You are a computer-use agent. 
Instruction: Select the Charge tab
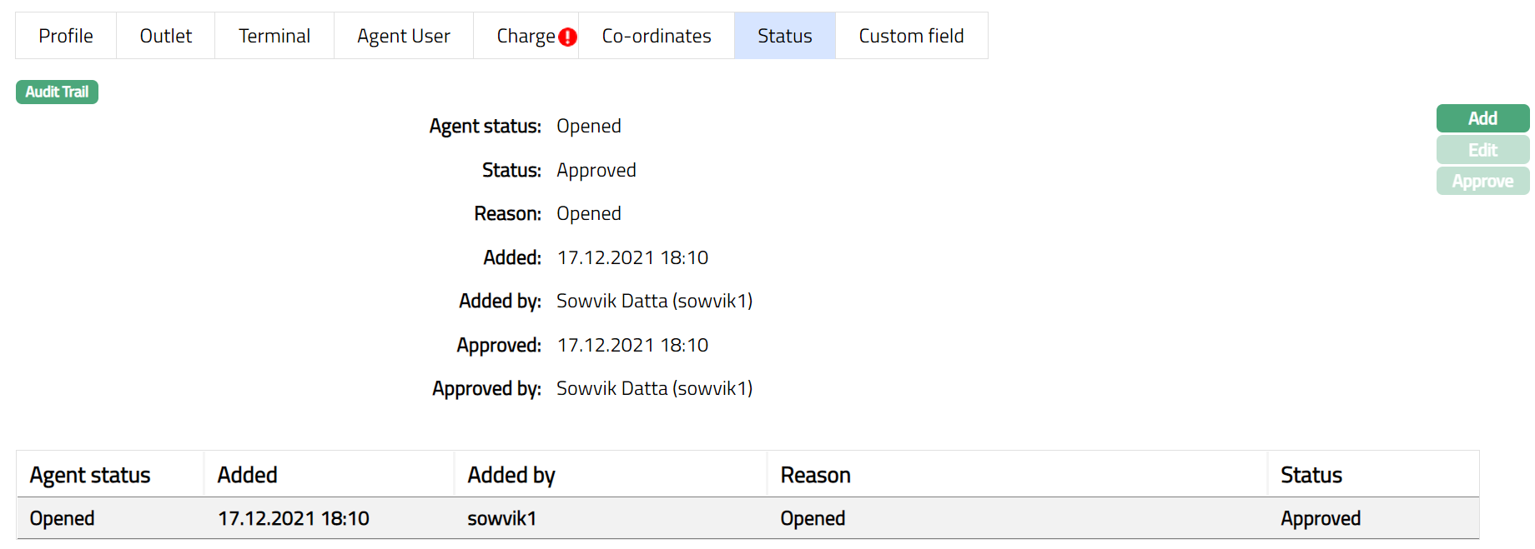pyautogui.click(x=525, y=36)
